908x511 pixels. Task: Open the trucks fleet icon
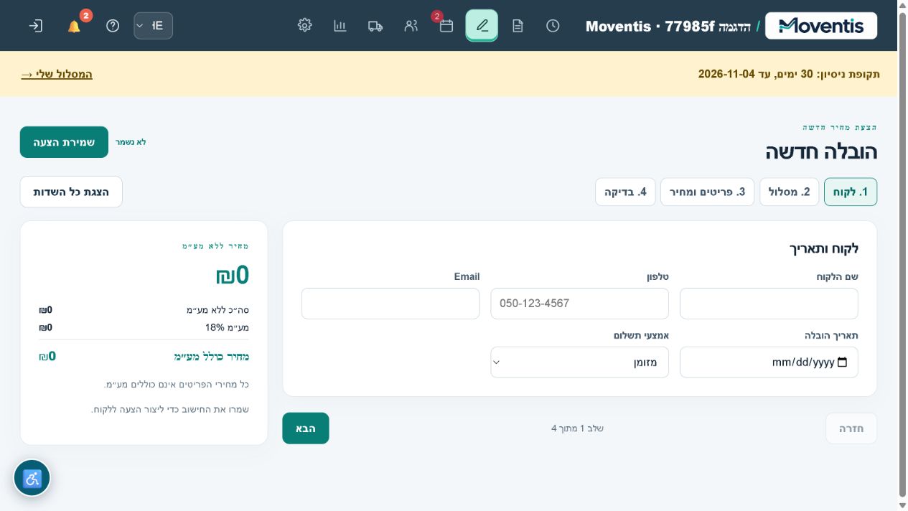tap(375, 26)
